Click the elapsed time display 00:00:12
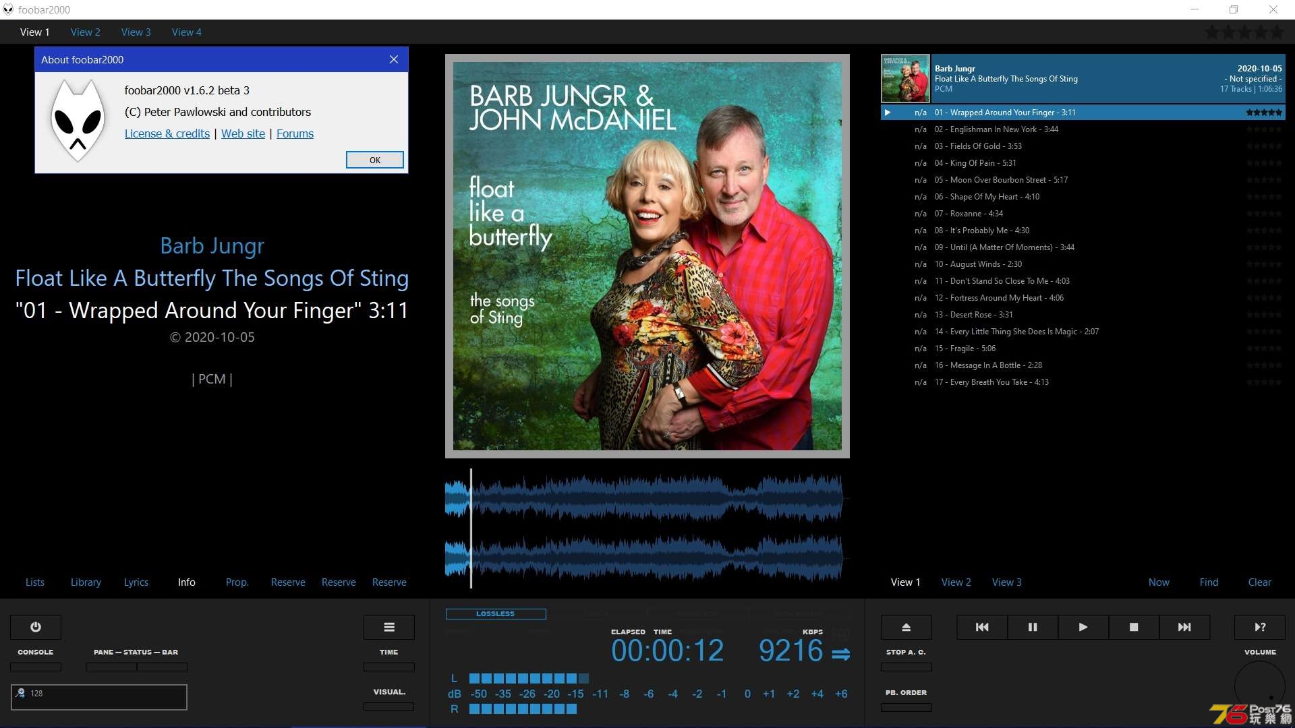This screenshot has width=1295, height=728. 668,650
